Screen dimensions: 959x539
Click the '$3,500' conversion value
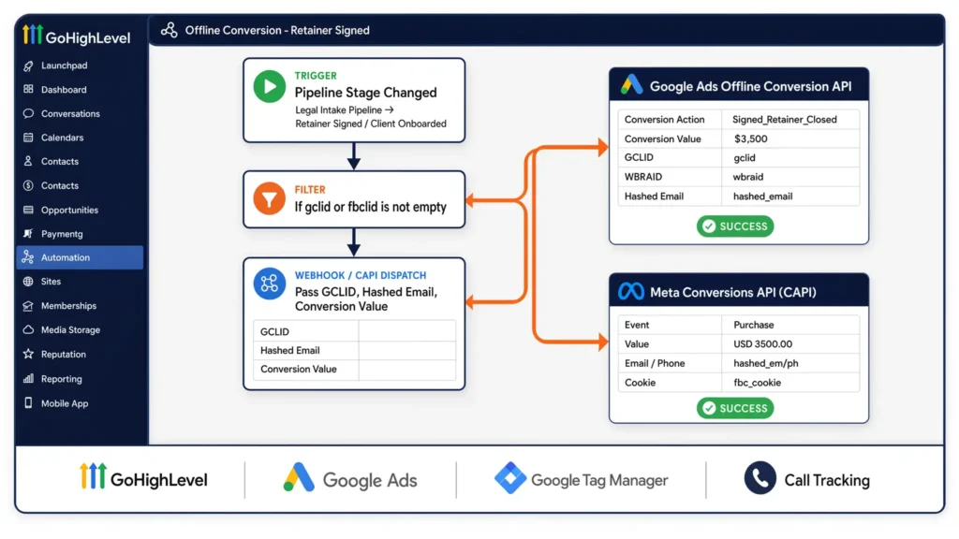tap(751, 138)
